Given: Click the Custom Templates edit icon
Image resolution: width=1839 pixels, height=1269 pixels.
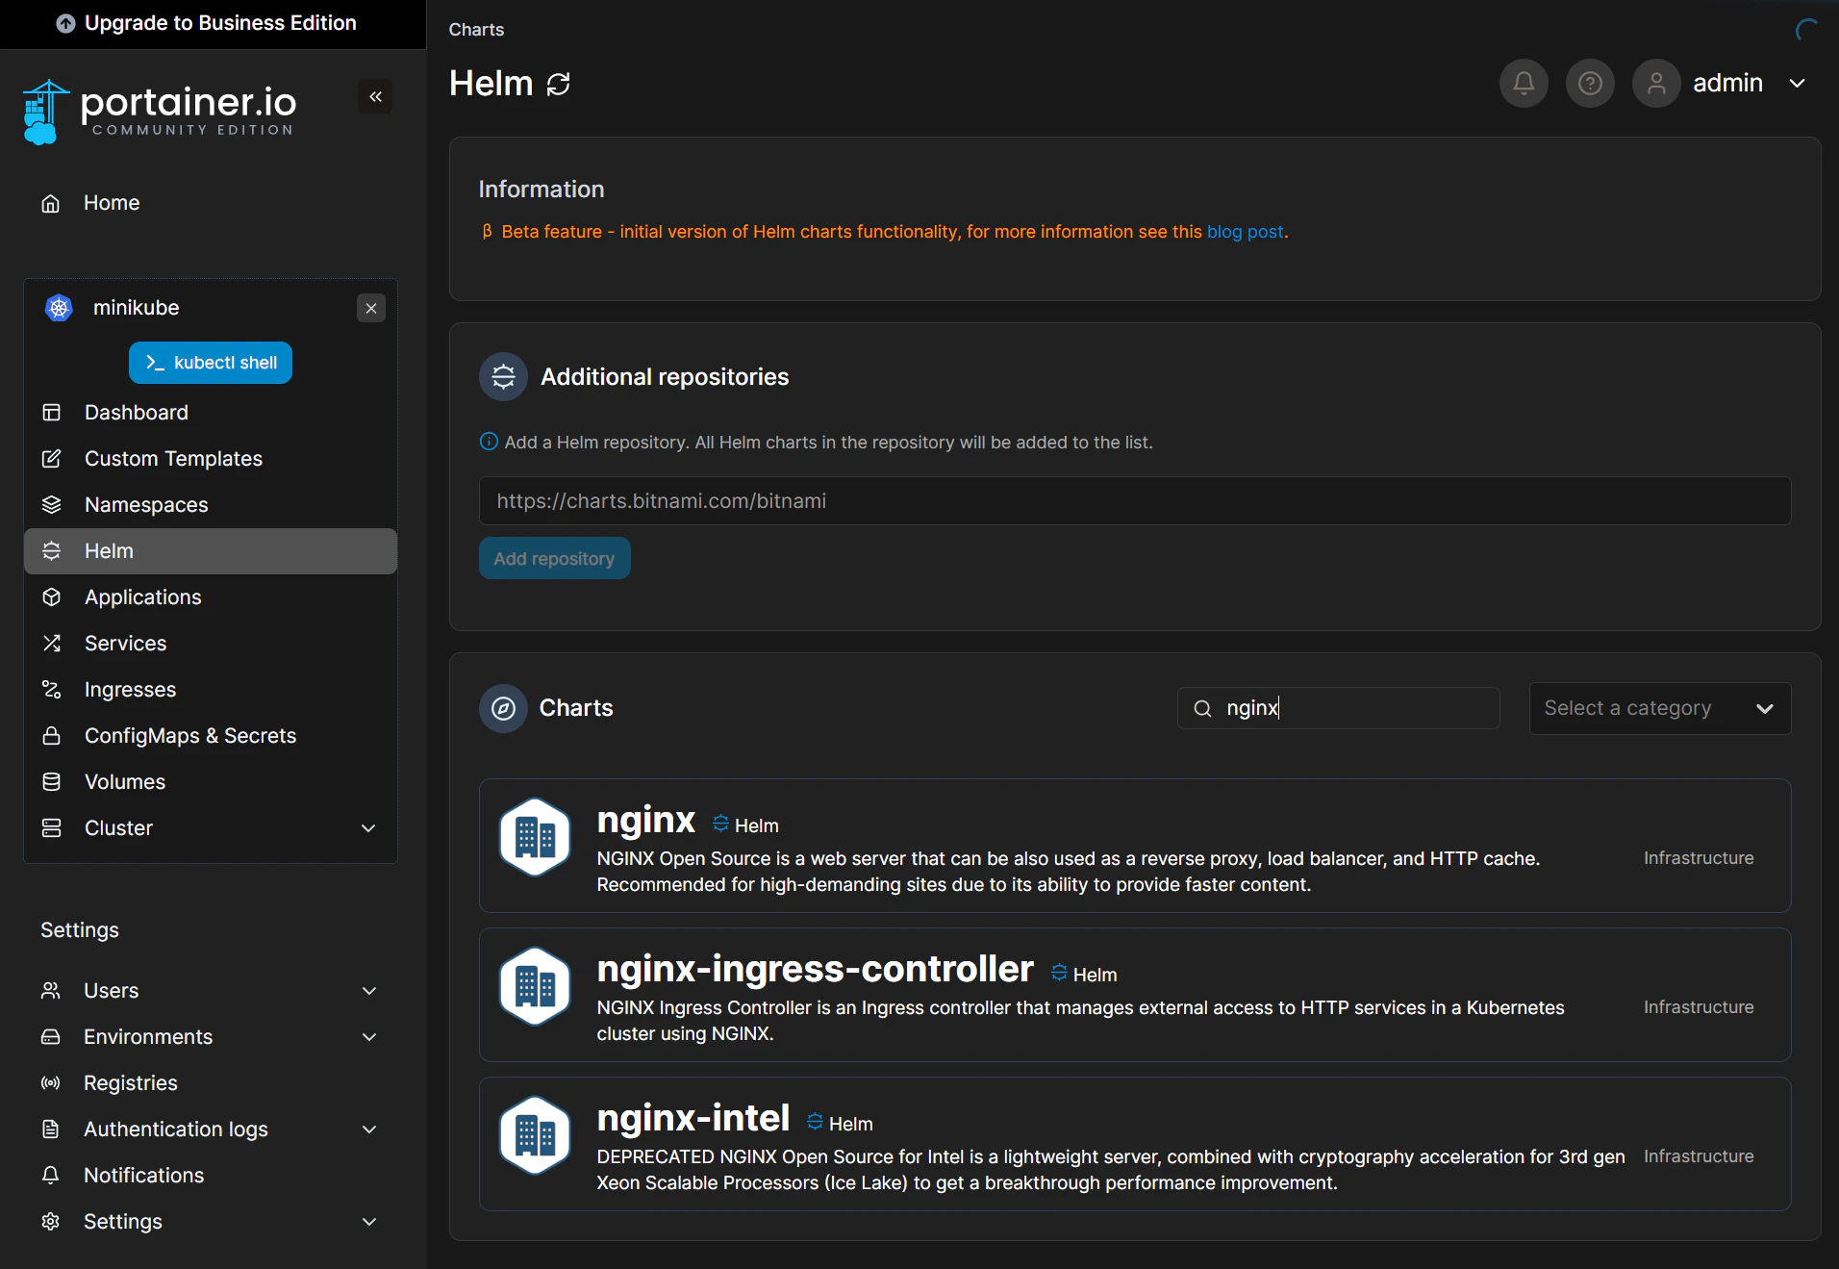Looking at the screenshot, I should (x=52, y=459).
